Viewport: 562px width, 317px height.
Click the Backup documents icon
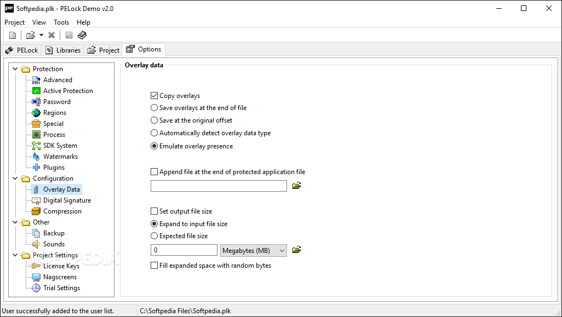pyautogui.click(x=36, y=233)
